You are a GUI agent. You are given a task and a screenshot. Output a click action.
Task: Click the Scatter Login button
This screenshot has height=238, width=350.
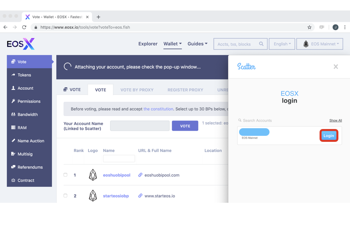(329, 135)
